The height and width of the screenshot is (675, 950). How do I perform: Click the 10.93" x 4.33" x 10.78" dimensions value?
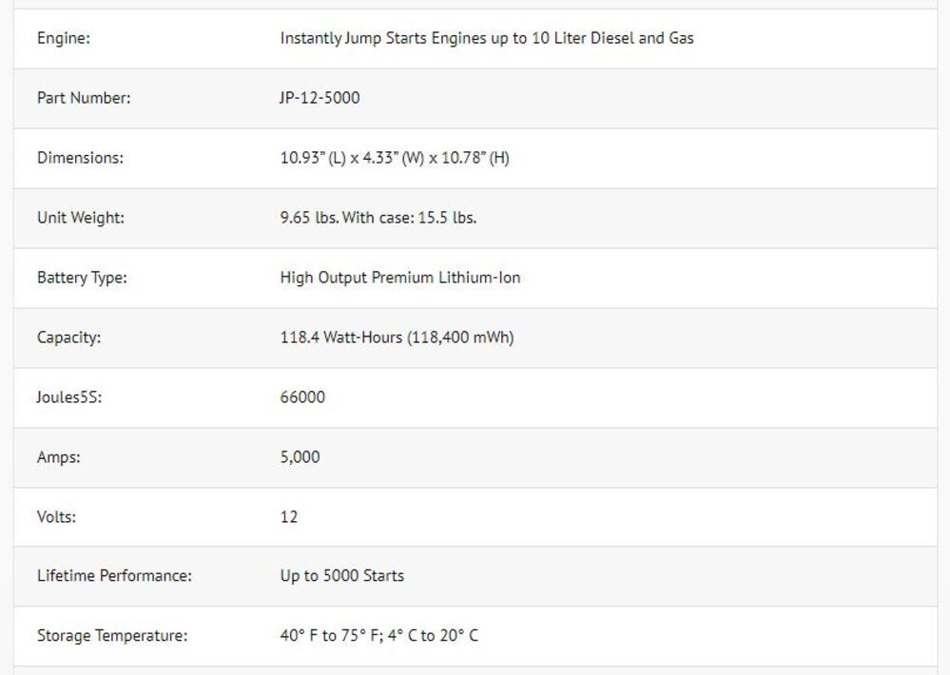[394, 158]
